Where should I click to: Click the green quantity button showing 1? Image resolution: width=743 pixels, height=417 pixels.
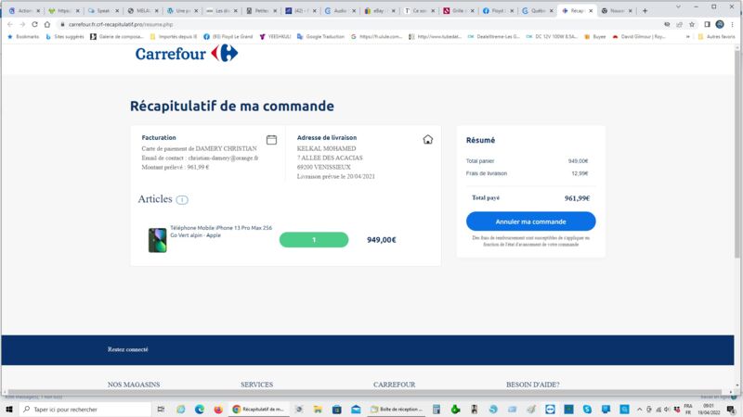(x=314, y=240)
